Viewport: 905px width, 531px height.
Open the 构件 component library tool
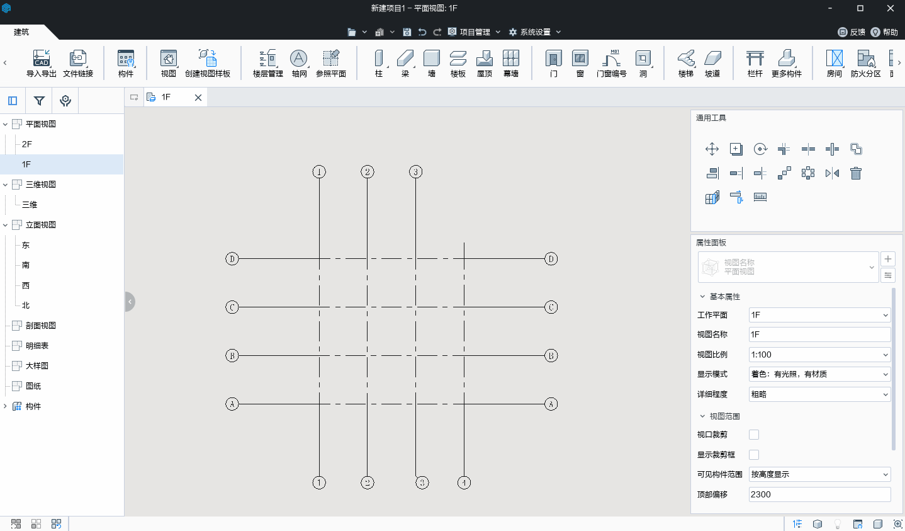pyautogui.click(x=126, y=64)
